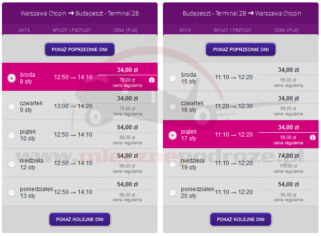Select poniedziałek 20 sty return flight radio
The width and height of the screenshot is (321, 236).
pos(173,193)
